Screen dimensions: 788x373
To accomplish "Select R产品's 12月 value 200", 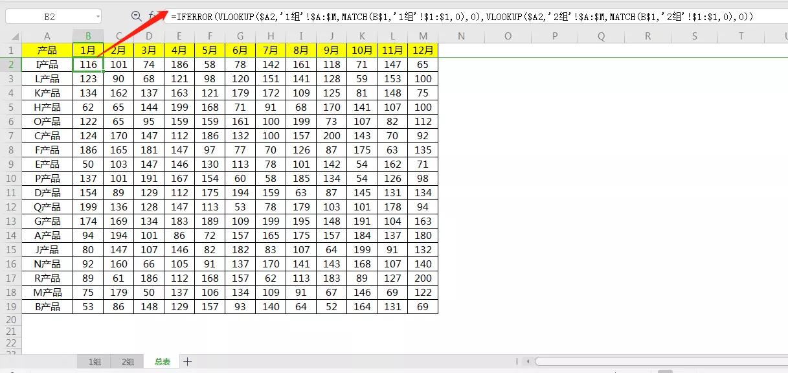I will 423,278.
